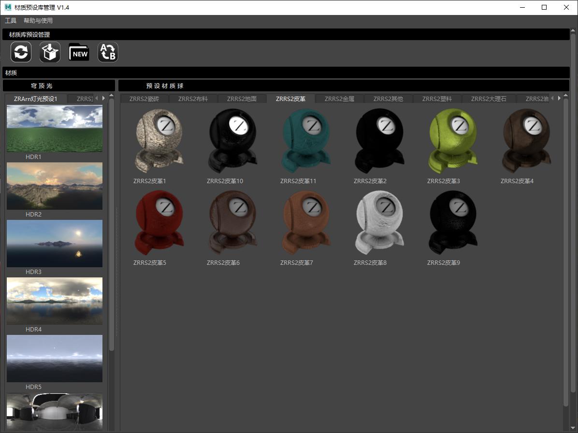
Task: Pick the red ZRRS2皮革5 leather material
Action: (x=159, y=222)
